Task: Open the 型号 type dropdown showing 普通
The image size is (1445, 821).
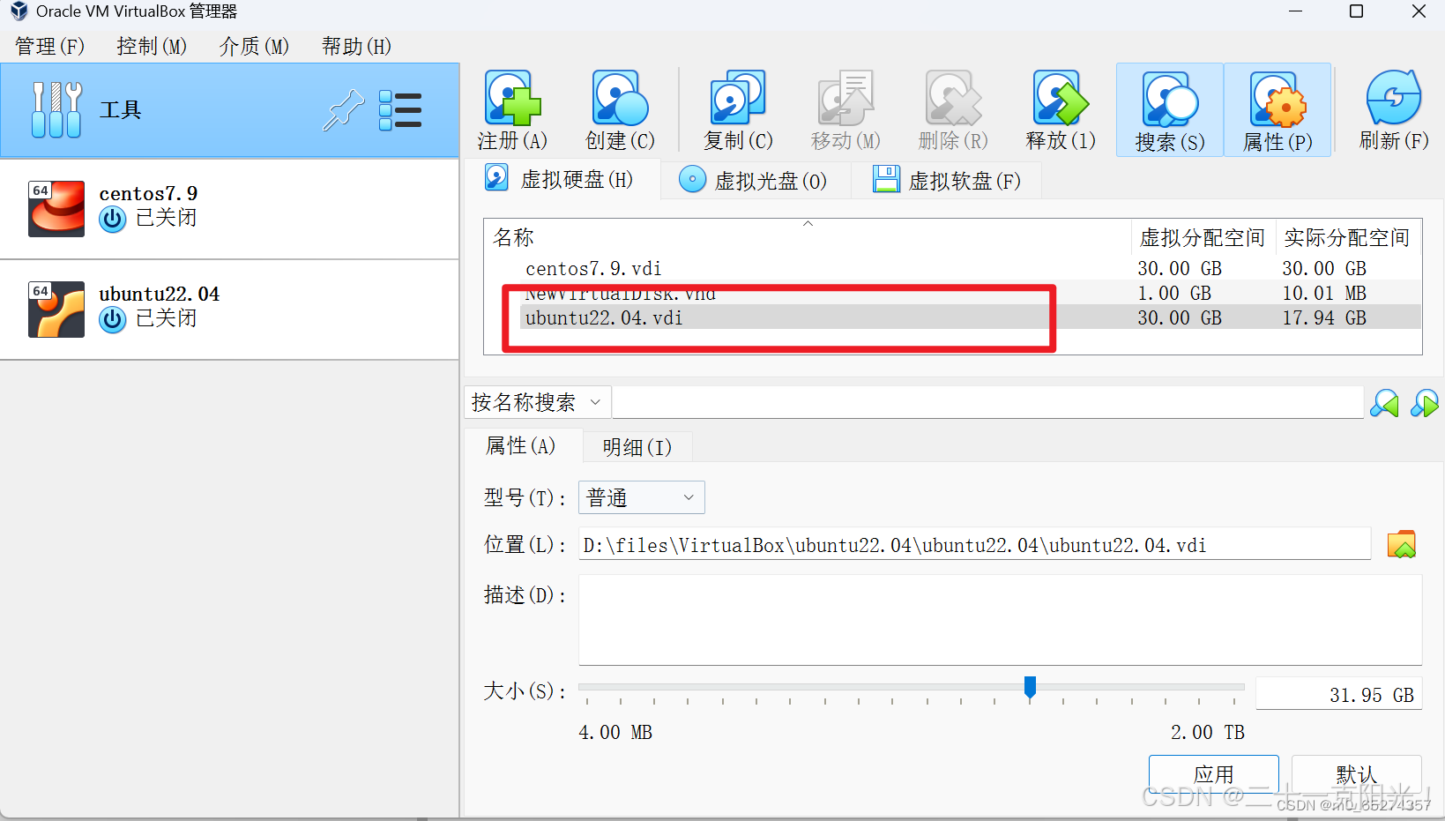Action: pos(641,497)
